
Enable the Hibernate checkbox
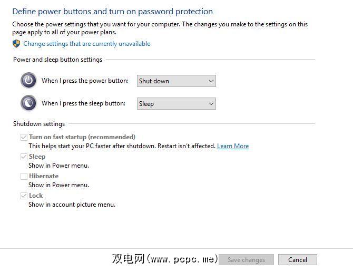tap(24, 176)
